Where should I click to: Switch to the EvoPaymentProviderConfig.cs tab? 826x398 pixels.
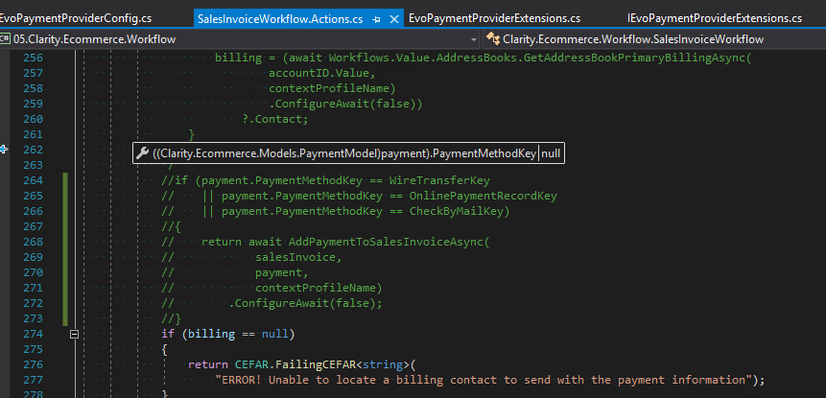coord(76,18)
